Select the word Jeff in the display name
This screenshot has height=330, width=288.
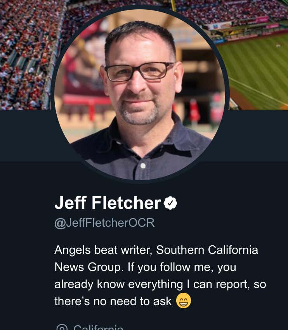(x=71, y=203)
